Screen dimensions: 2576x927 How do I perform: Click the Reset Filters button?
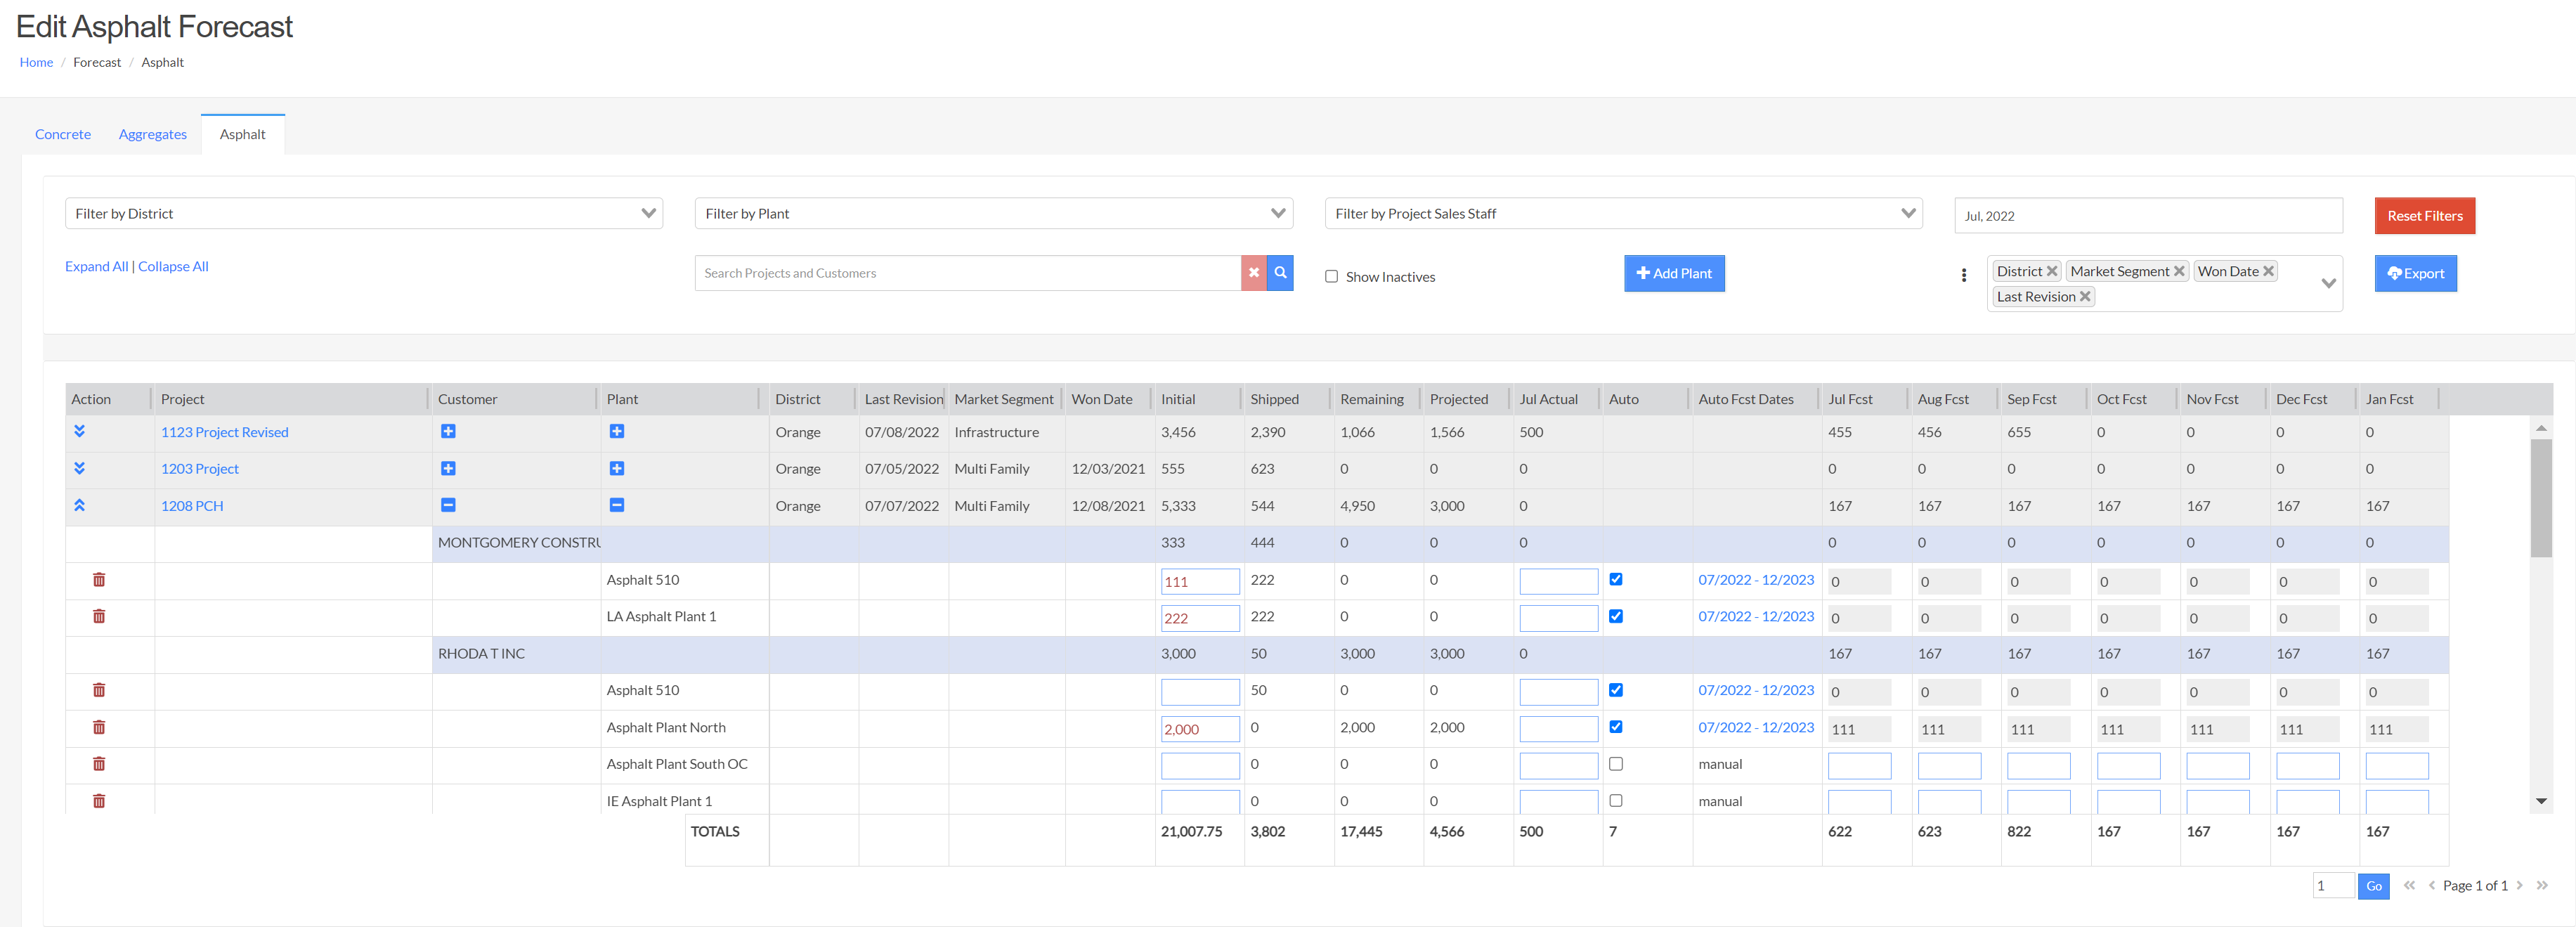[x=2424, y=215]
